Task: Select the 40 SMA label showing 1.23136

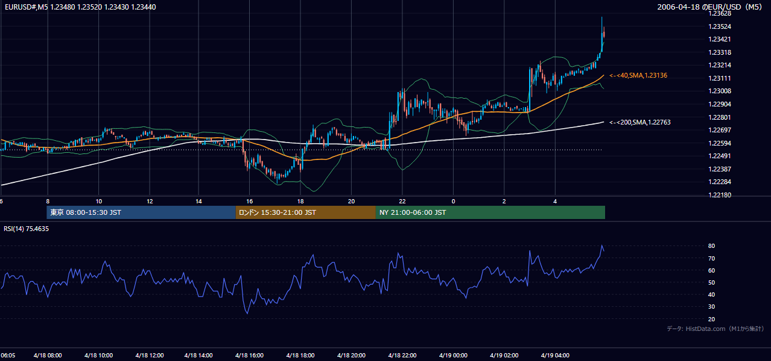Action: pyautogui.click(x=638, y=75)
